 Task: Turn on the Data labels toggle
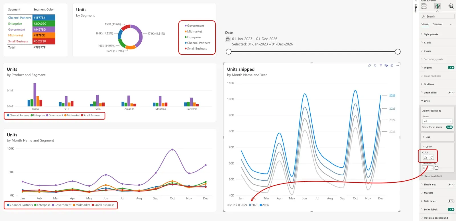click(x=451, y=201)
